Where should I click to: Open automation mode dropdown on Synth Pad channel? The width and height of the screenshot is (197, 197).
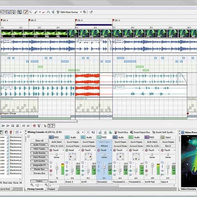(x=159, y=150)
